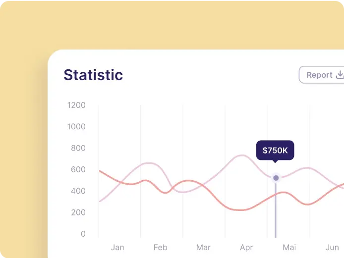The image size is (344, 258).
Task: Click the 800 y-axis label
Action: point(78,148)
